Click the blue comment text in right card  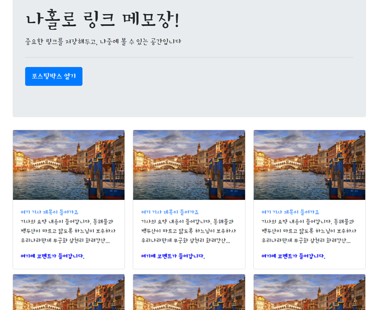tap(293, 256)
